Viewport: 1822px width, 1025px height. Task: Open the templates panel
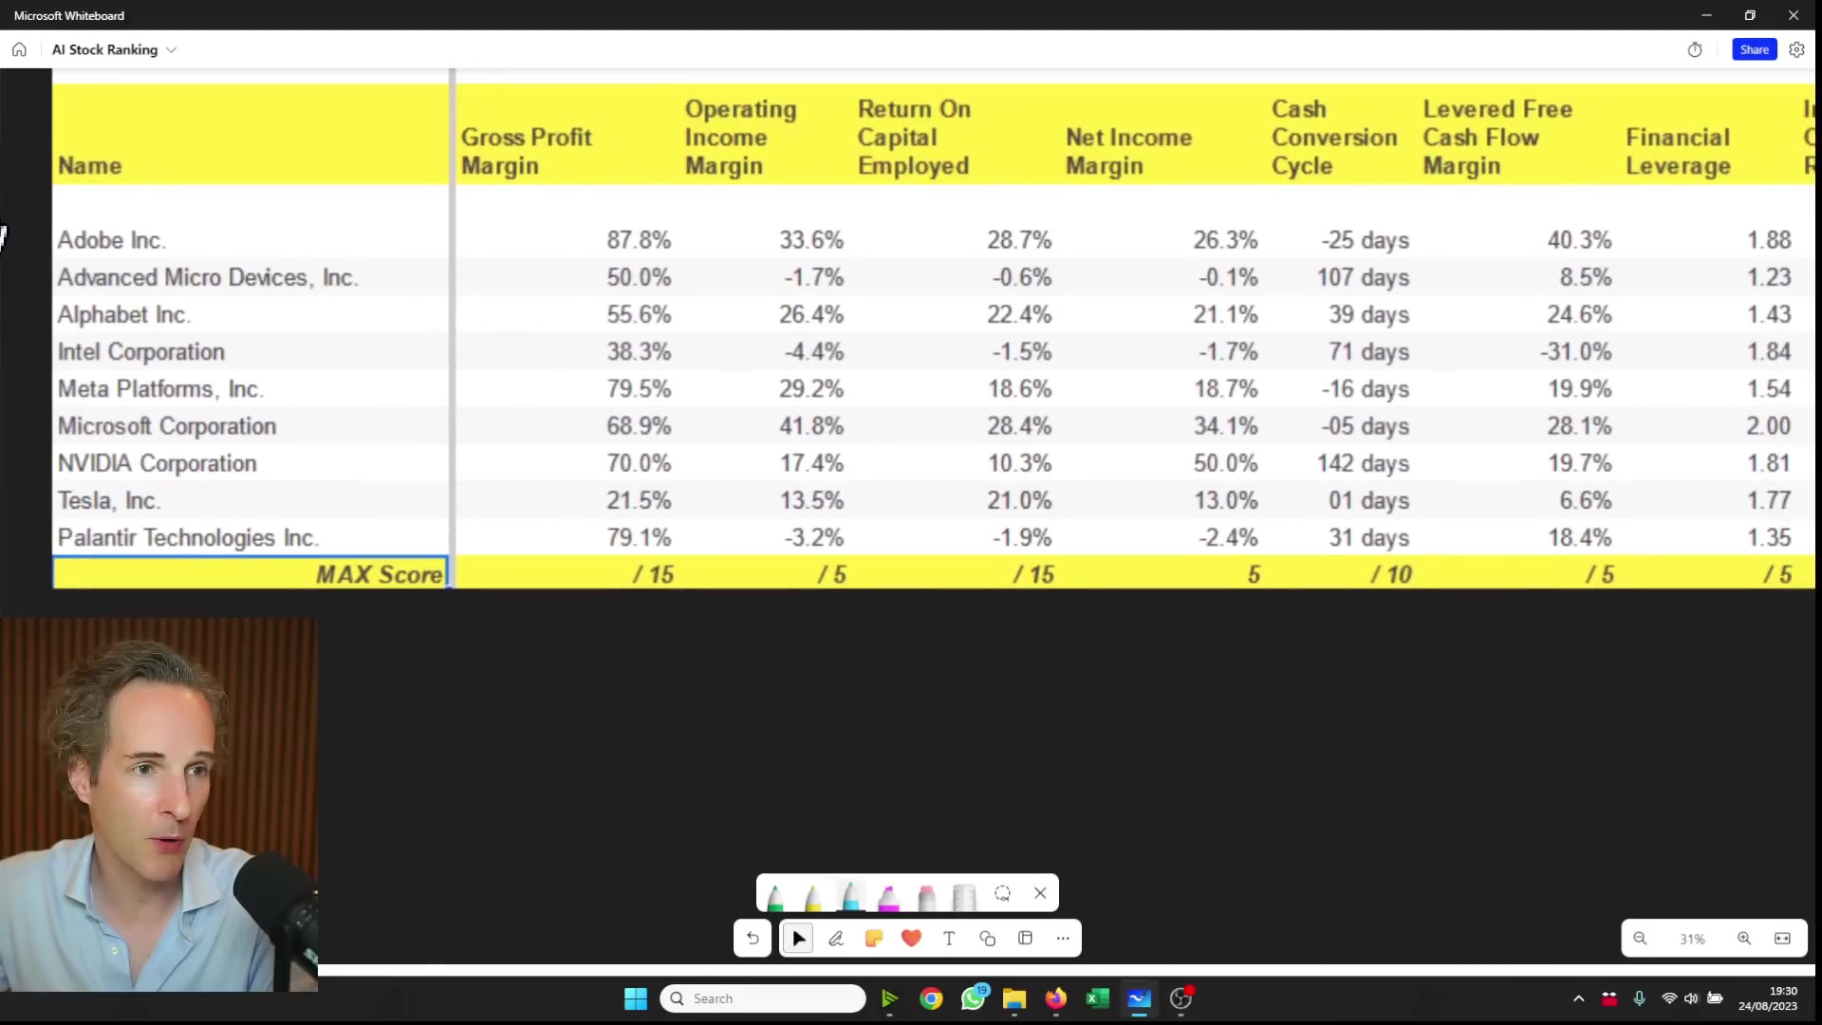click(1025, 939)
